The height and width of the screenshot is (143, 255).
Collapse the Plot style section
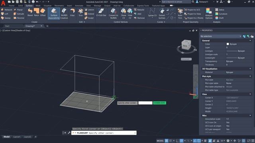pyautogui.click(x=250, y=76)
